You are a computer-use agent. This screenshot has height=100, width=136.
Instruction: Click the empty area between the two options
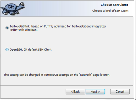[63, 40]
